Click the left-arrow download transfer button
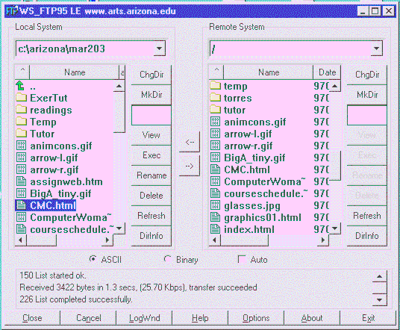Viewport: 400px width, 330px height. (190, 142)
